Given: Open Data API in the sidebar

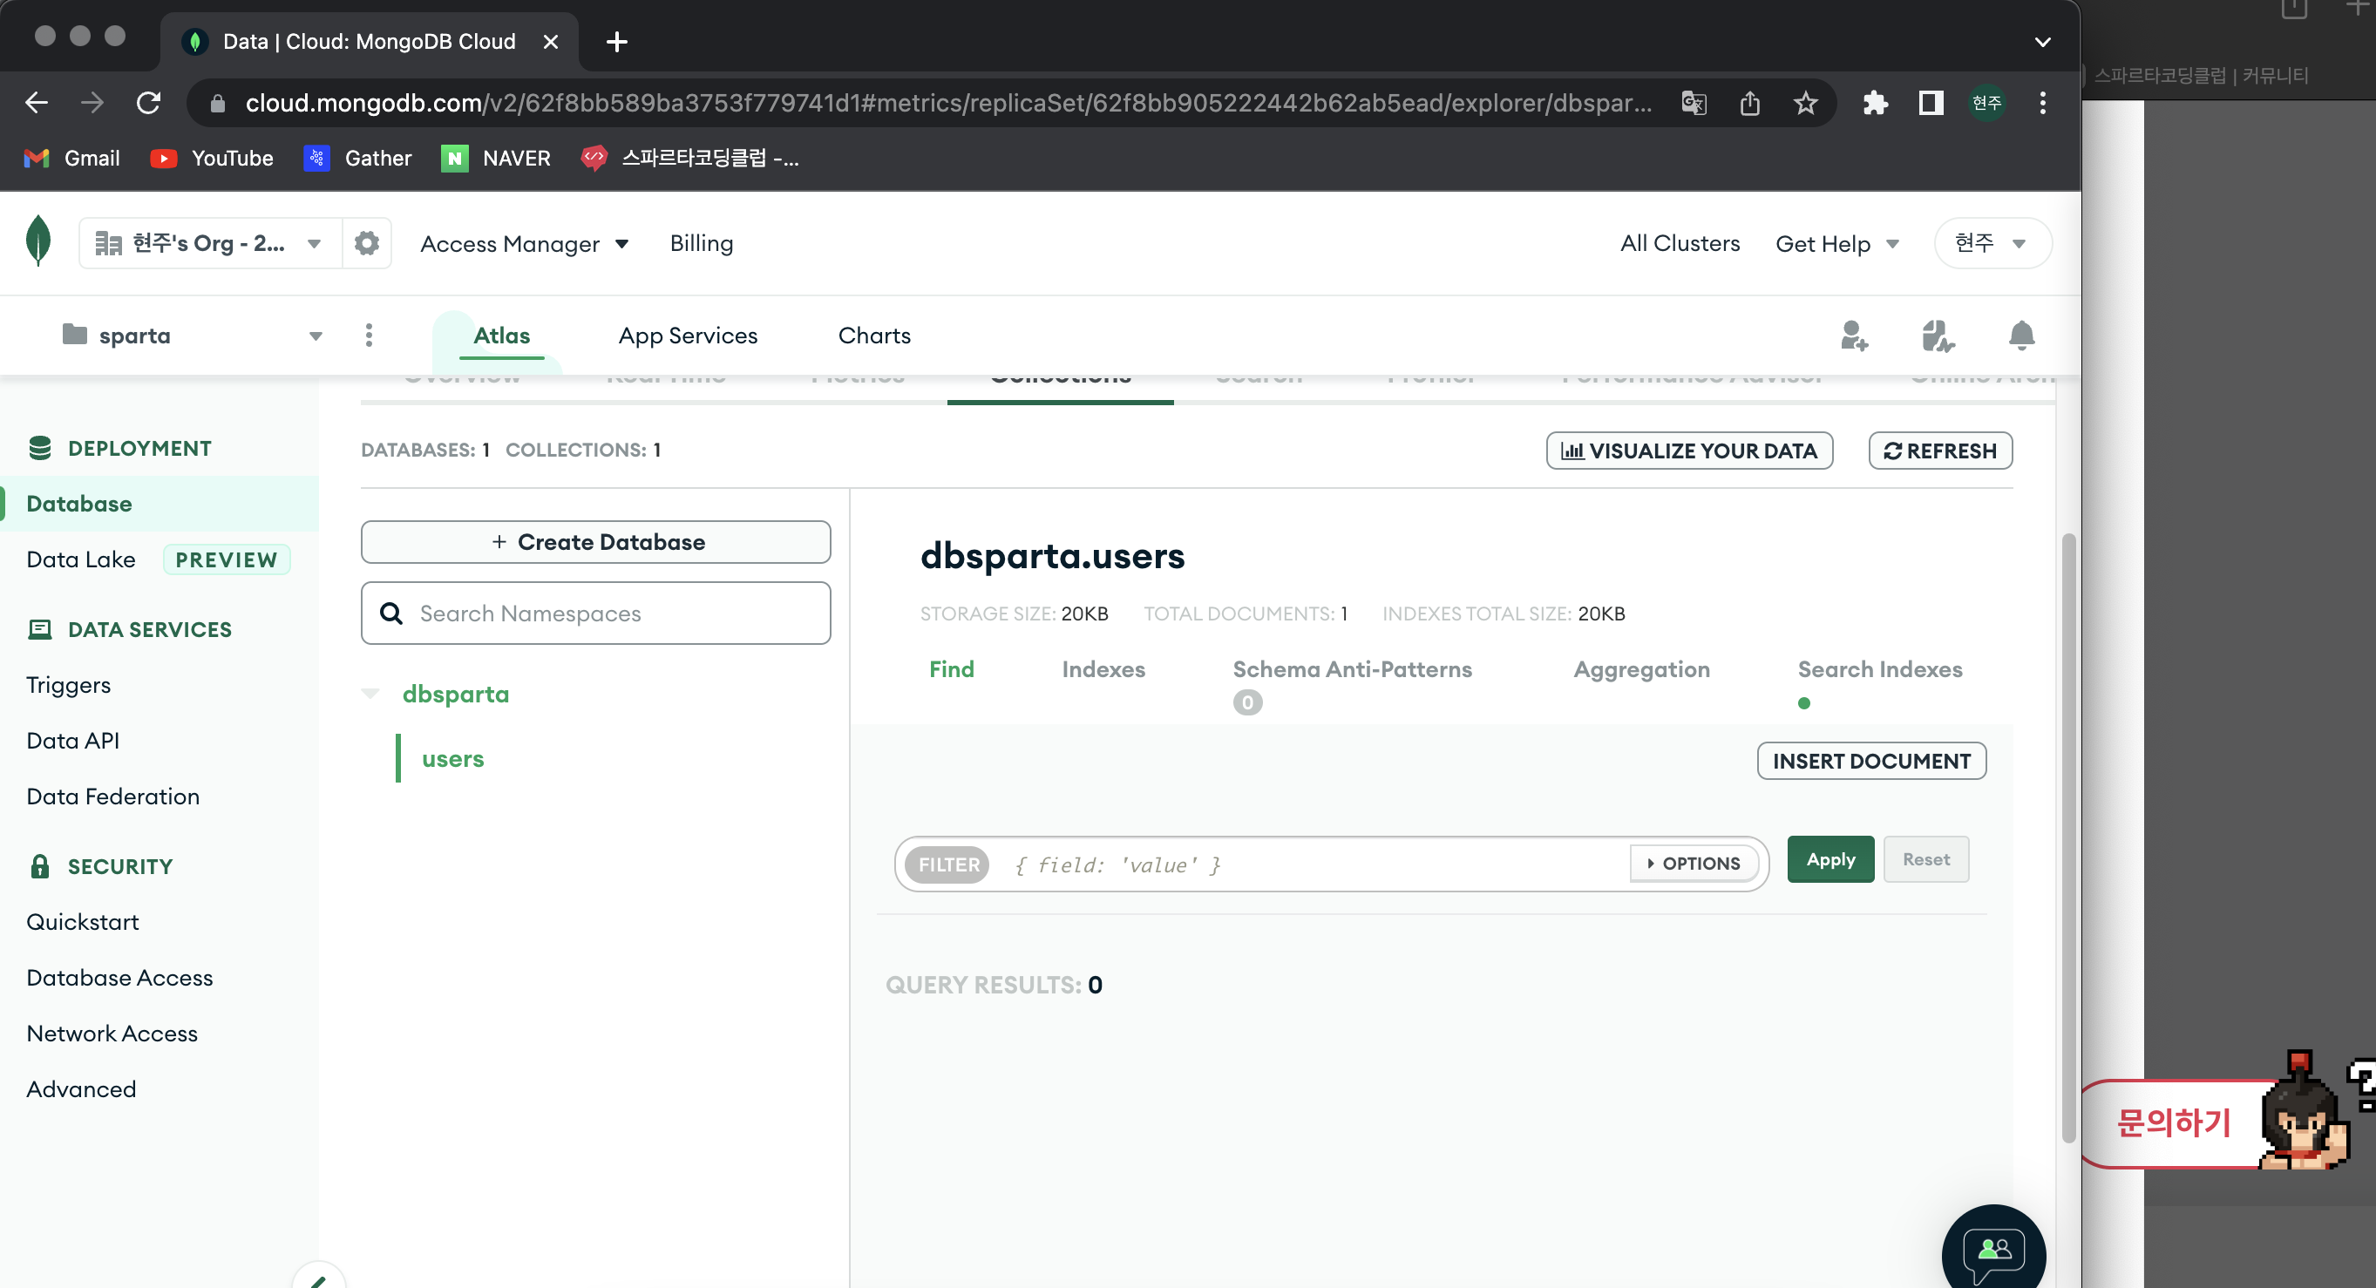Looking at the screenshot, I should tap(73, 742).
